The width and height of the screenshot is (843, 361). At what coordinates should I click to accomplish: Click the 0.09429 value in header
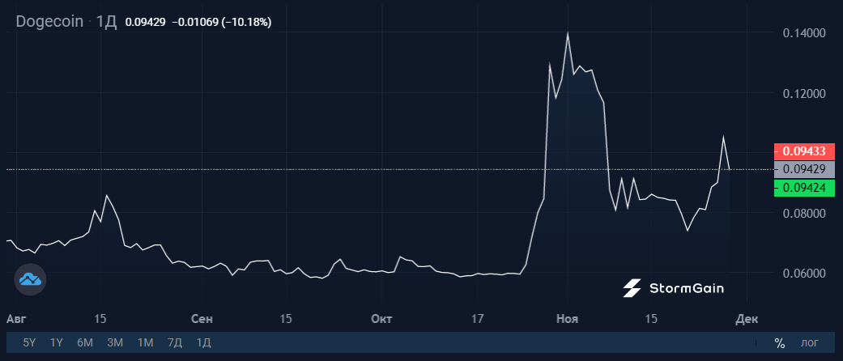(x=145, y=23)
